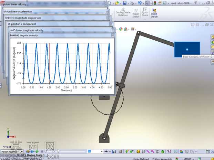Screen dimensions: 214x160
Task: Click the Quick Snaps tool
Action: point(145,12)
